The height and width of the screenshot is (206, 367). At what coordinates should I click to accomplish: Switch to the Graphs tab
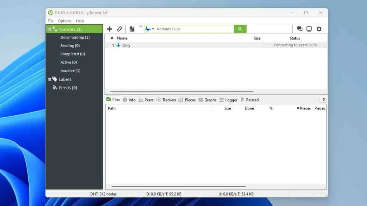coord(208,100)
